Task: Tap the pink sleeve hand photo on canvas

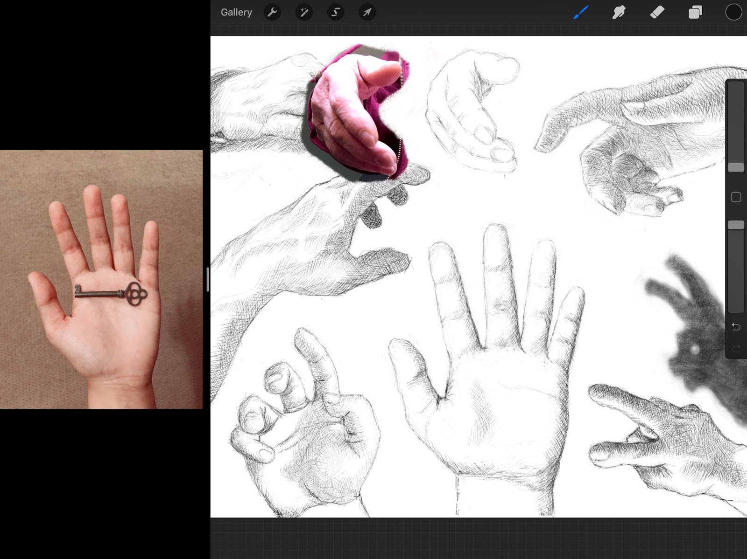Action: (x=357, y=113)
